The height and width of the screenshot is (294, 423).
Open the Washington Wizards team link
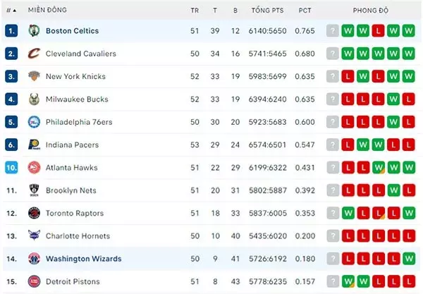pyautogui.click(x=84, y=259)
